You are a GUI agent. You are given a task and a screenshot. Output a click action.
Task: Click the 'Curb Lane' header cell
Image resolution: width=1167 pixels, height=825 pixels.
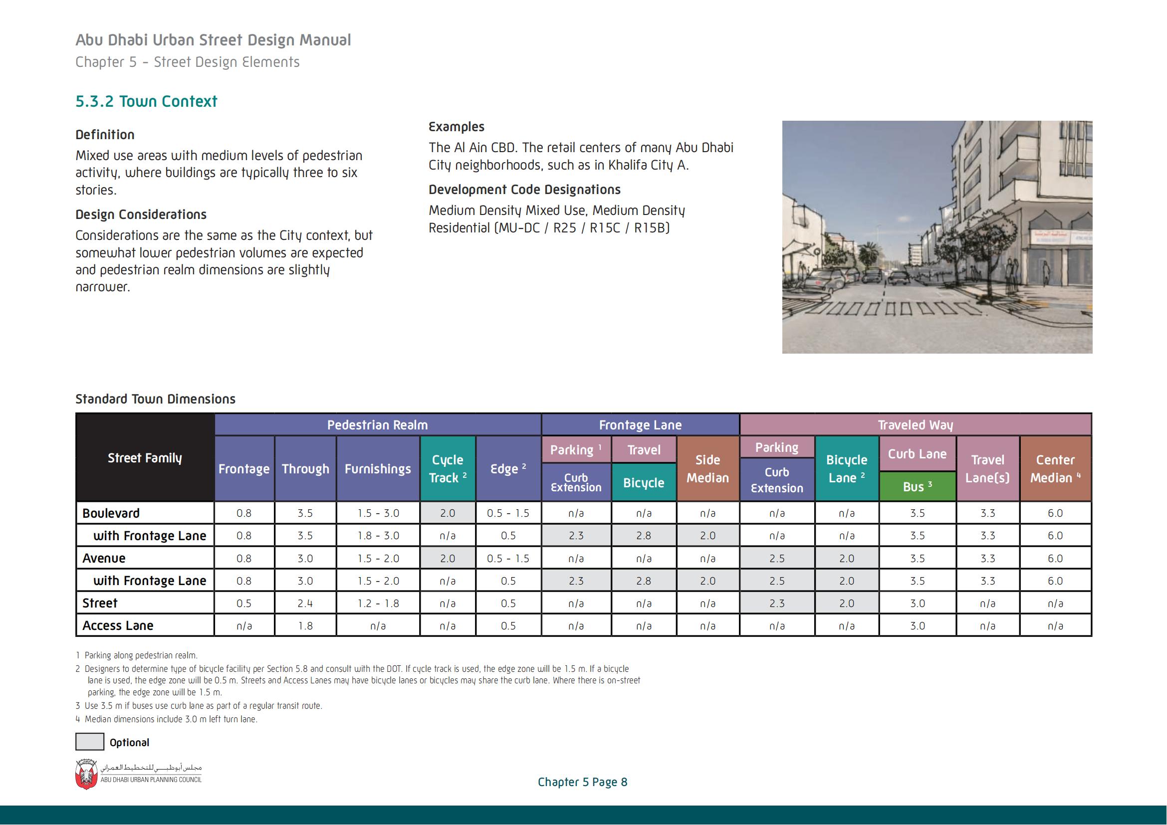pyautogui.click(x=918, y=453)
